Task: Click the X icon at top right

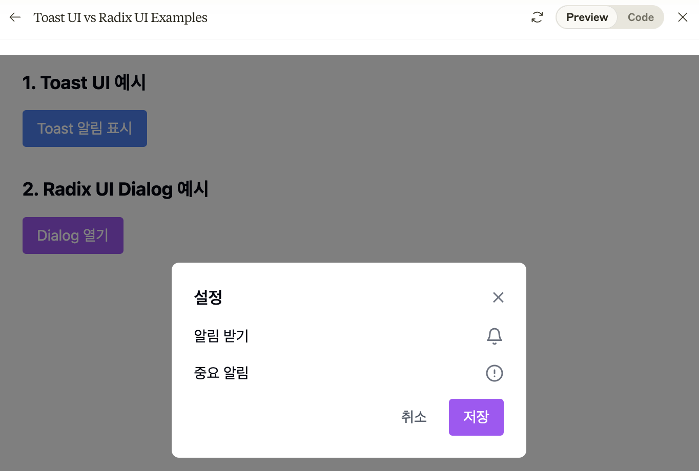Action: click(683, 17)
